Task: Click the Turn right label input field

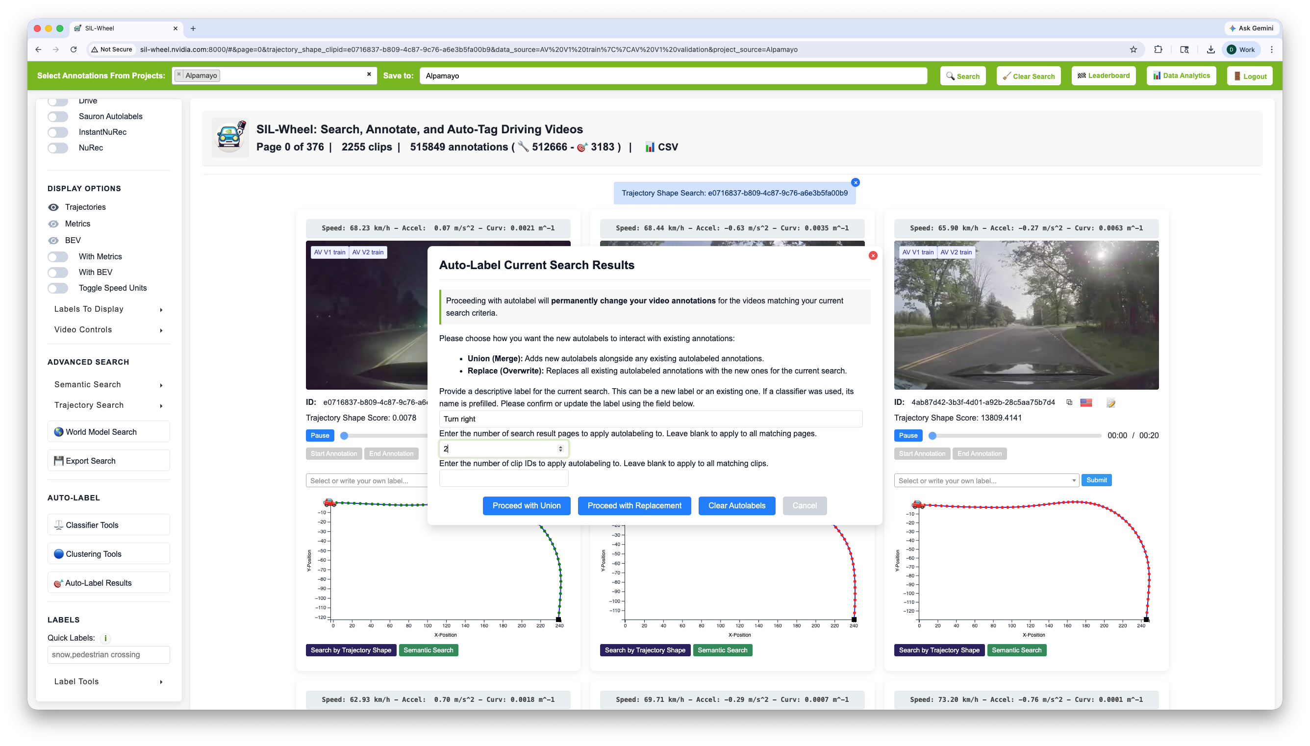Action: 651,419
